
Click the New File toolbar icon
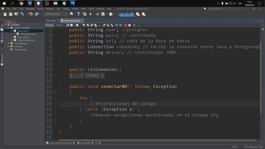click(5, 14)
